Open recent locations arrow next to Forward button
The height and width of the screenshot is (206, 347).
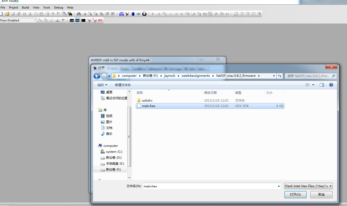(x=109, y=76)
